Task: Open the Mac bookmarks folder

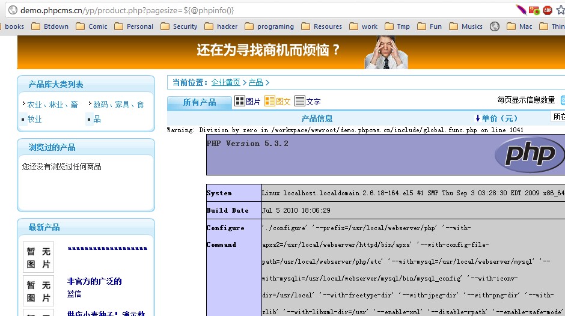Action: [x=519, y=26]
